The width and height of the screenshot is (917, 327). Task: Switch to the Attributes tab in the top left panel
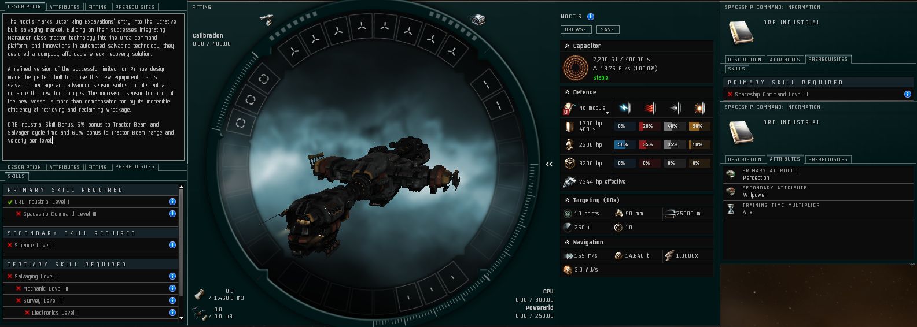[64, 7]
